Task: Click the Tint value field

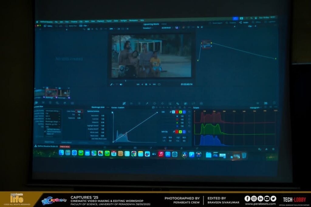Action: click(79, 115)
